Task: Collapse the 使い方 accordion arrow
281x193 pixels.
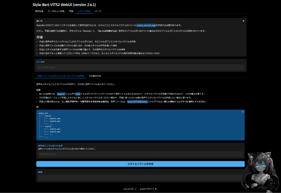Action: (x=243, y=21)
